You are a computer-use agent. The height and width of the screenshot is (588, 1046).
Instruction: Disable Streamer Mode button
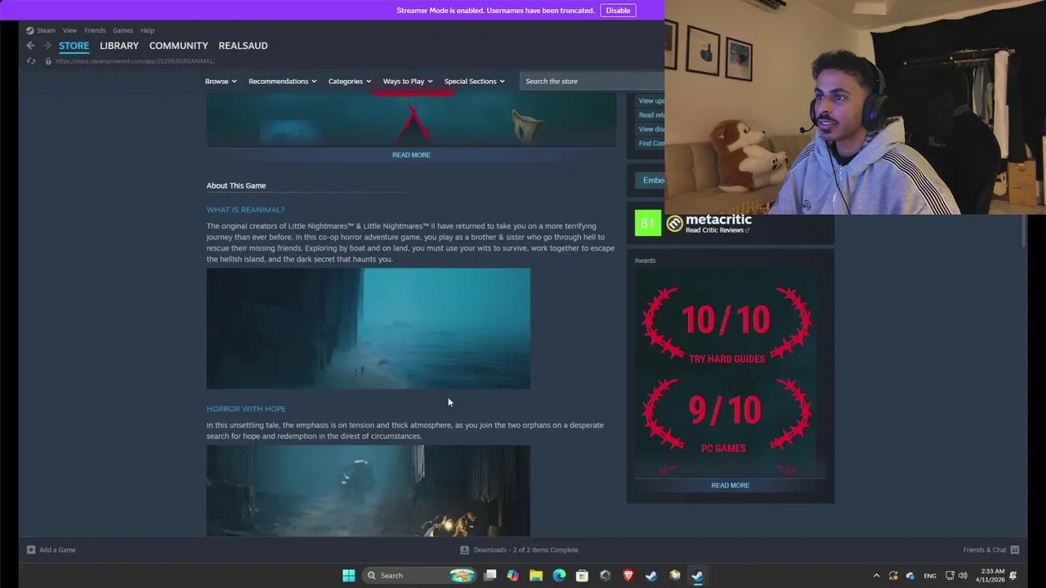point(618,10)
